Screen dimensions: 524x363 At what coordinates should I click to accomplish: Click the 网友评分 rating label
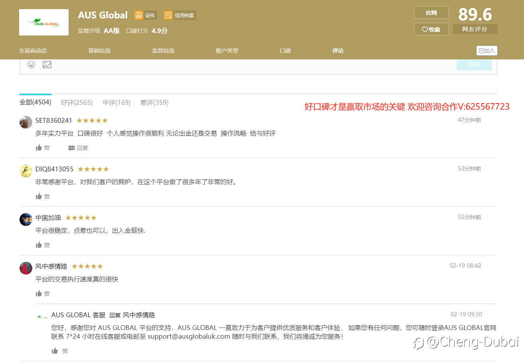pos(475,29)
